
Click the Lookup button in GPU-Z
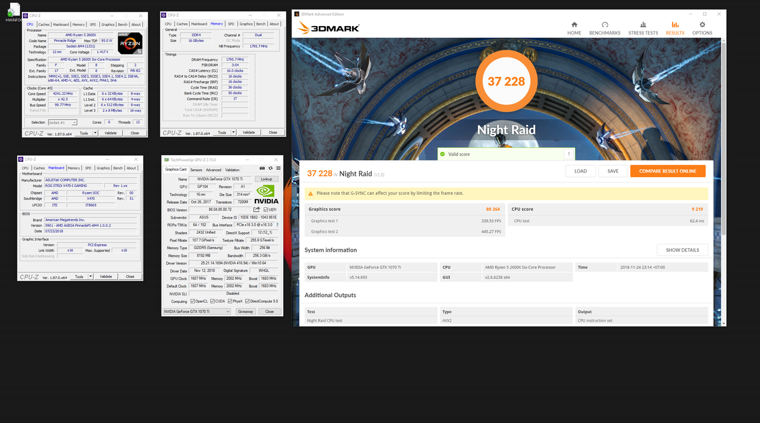[x=267, y=179]
